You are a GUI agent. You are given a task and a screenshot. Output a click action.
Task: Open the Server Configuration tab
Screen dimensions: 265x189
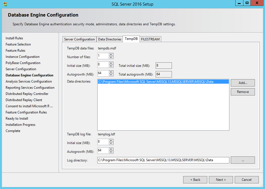coord(79,39)
